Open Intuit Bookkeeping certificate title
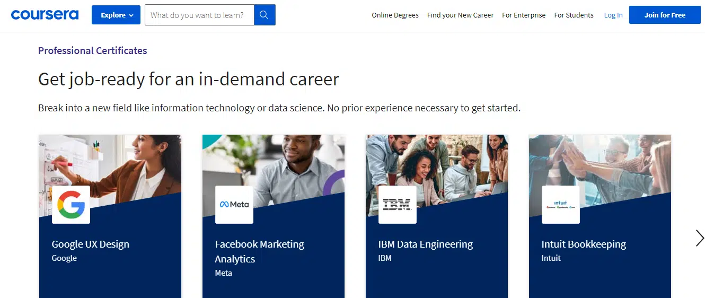 [x=584, y=244]
